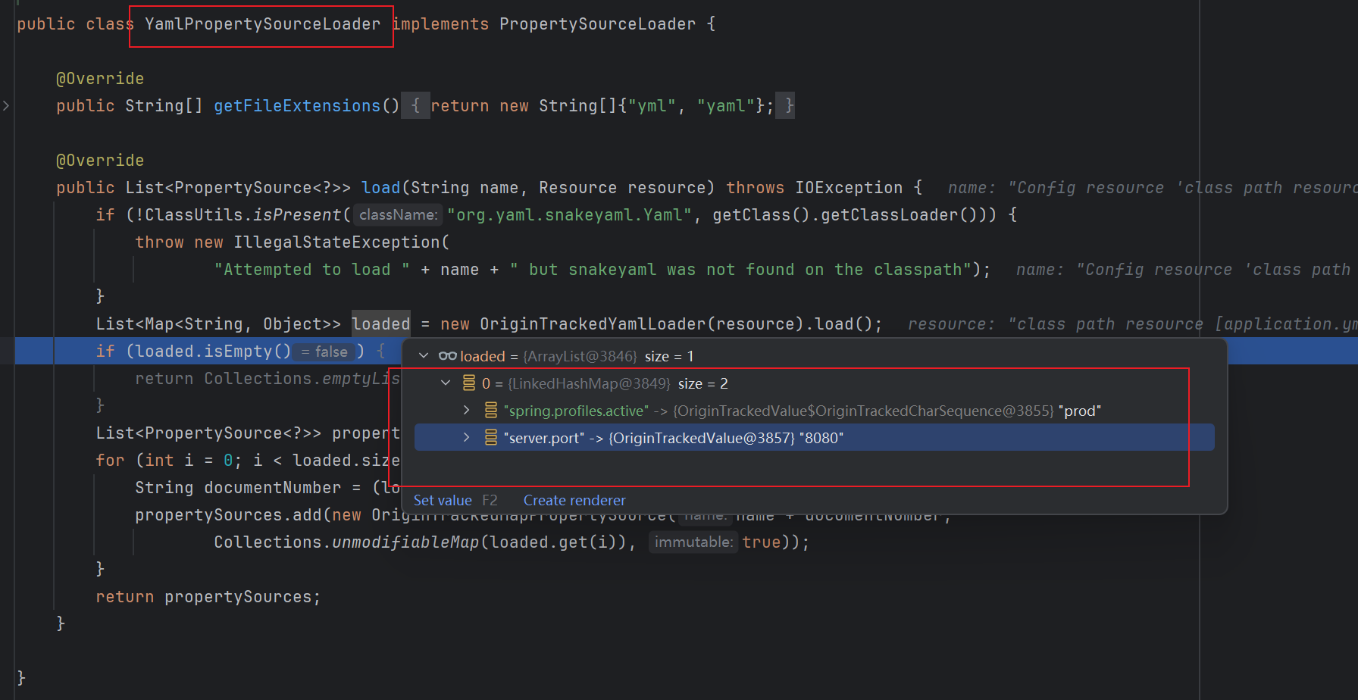Click the closing brace folded placeholder after "yaml"

pos(786,106)
